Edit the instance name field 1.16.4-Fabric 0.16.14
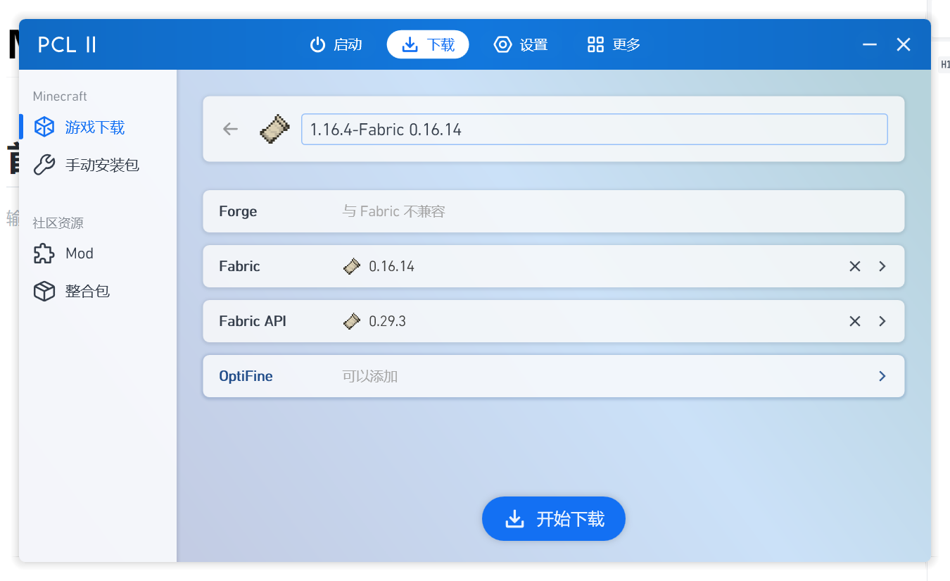The width and height of the screenshot is (950, 581). tap(595, 130)
